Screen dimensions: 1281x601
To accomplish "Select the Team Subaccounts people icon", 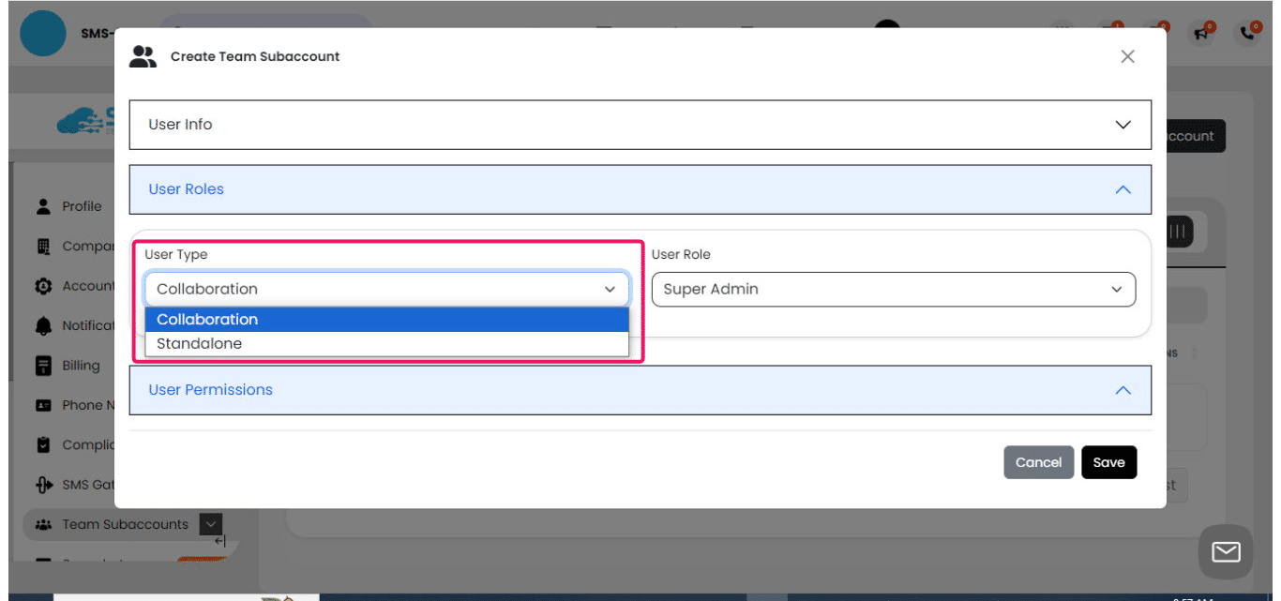I will click(44, 524).
